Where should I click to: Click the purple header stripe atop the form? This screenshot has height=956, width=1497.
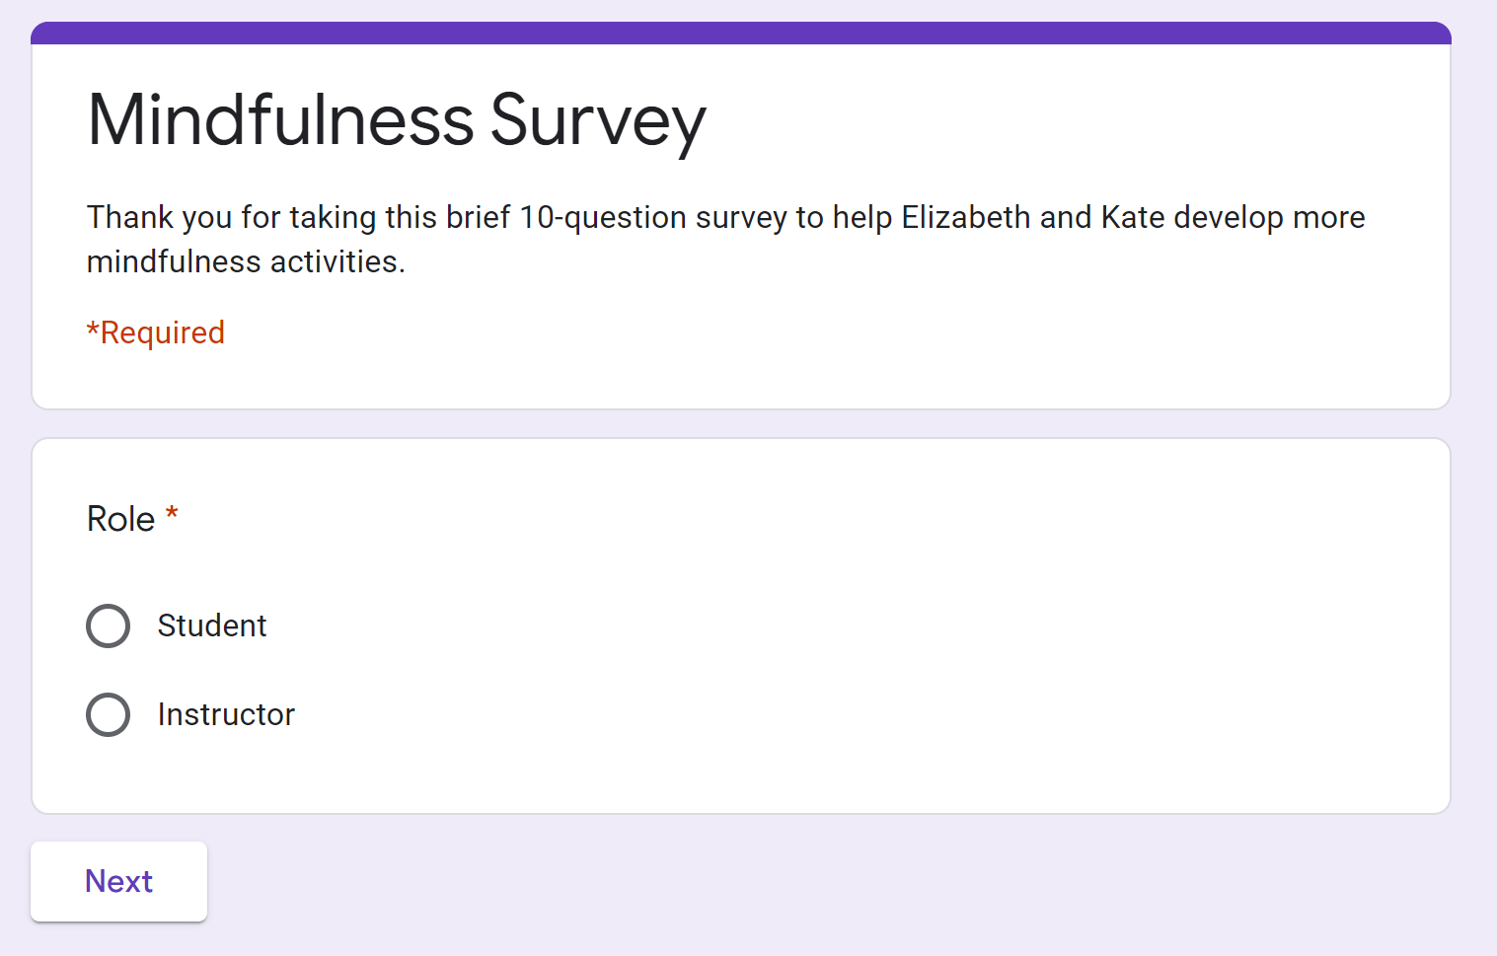(741, 34)
